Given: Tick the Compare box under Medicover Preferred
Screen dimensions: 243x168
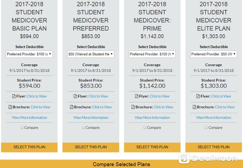Looking at the screenshot, I should coord(83,127).
